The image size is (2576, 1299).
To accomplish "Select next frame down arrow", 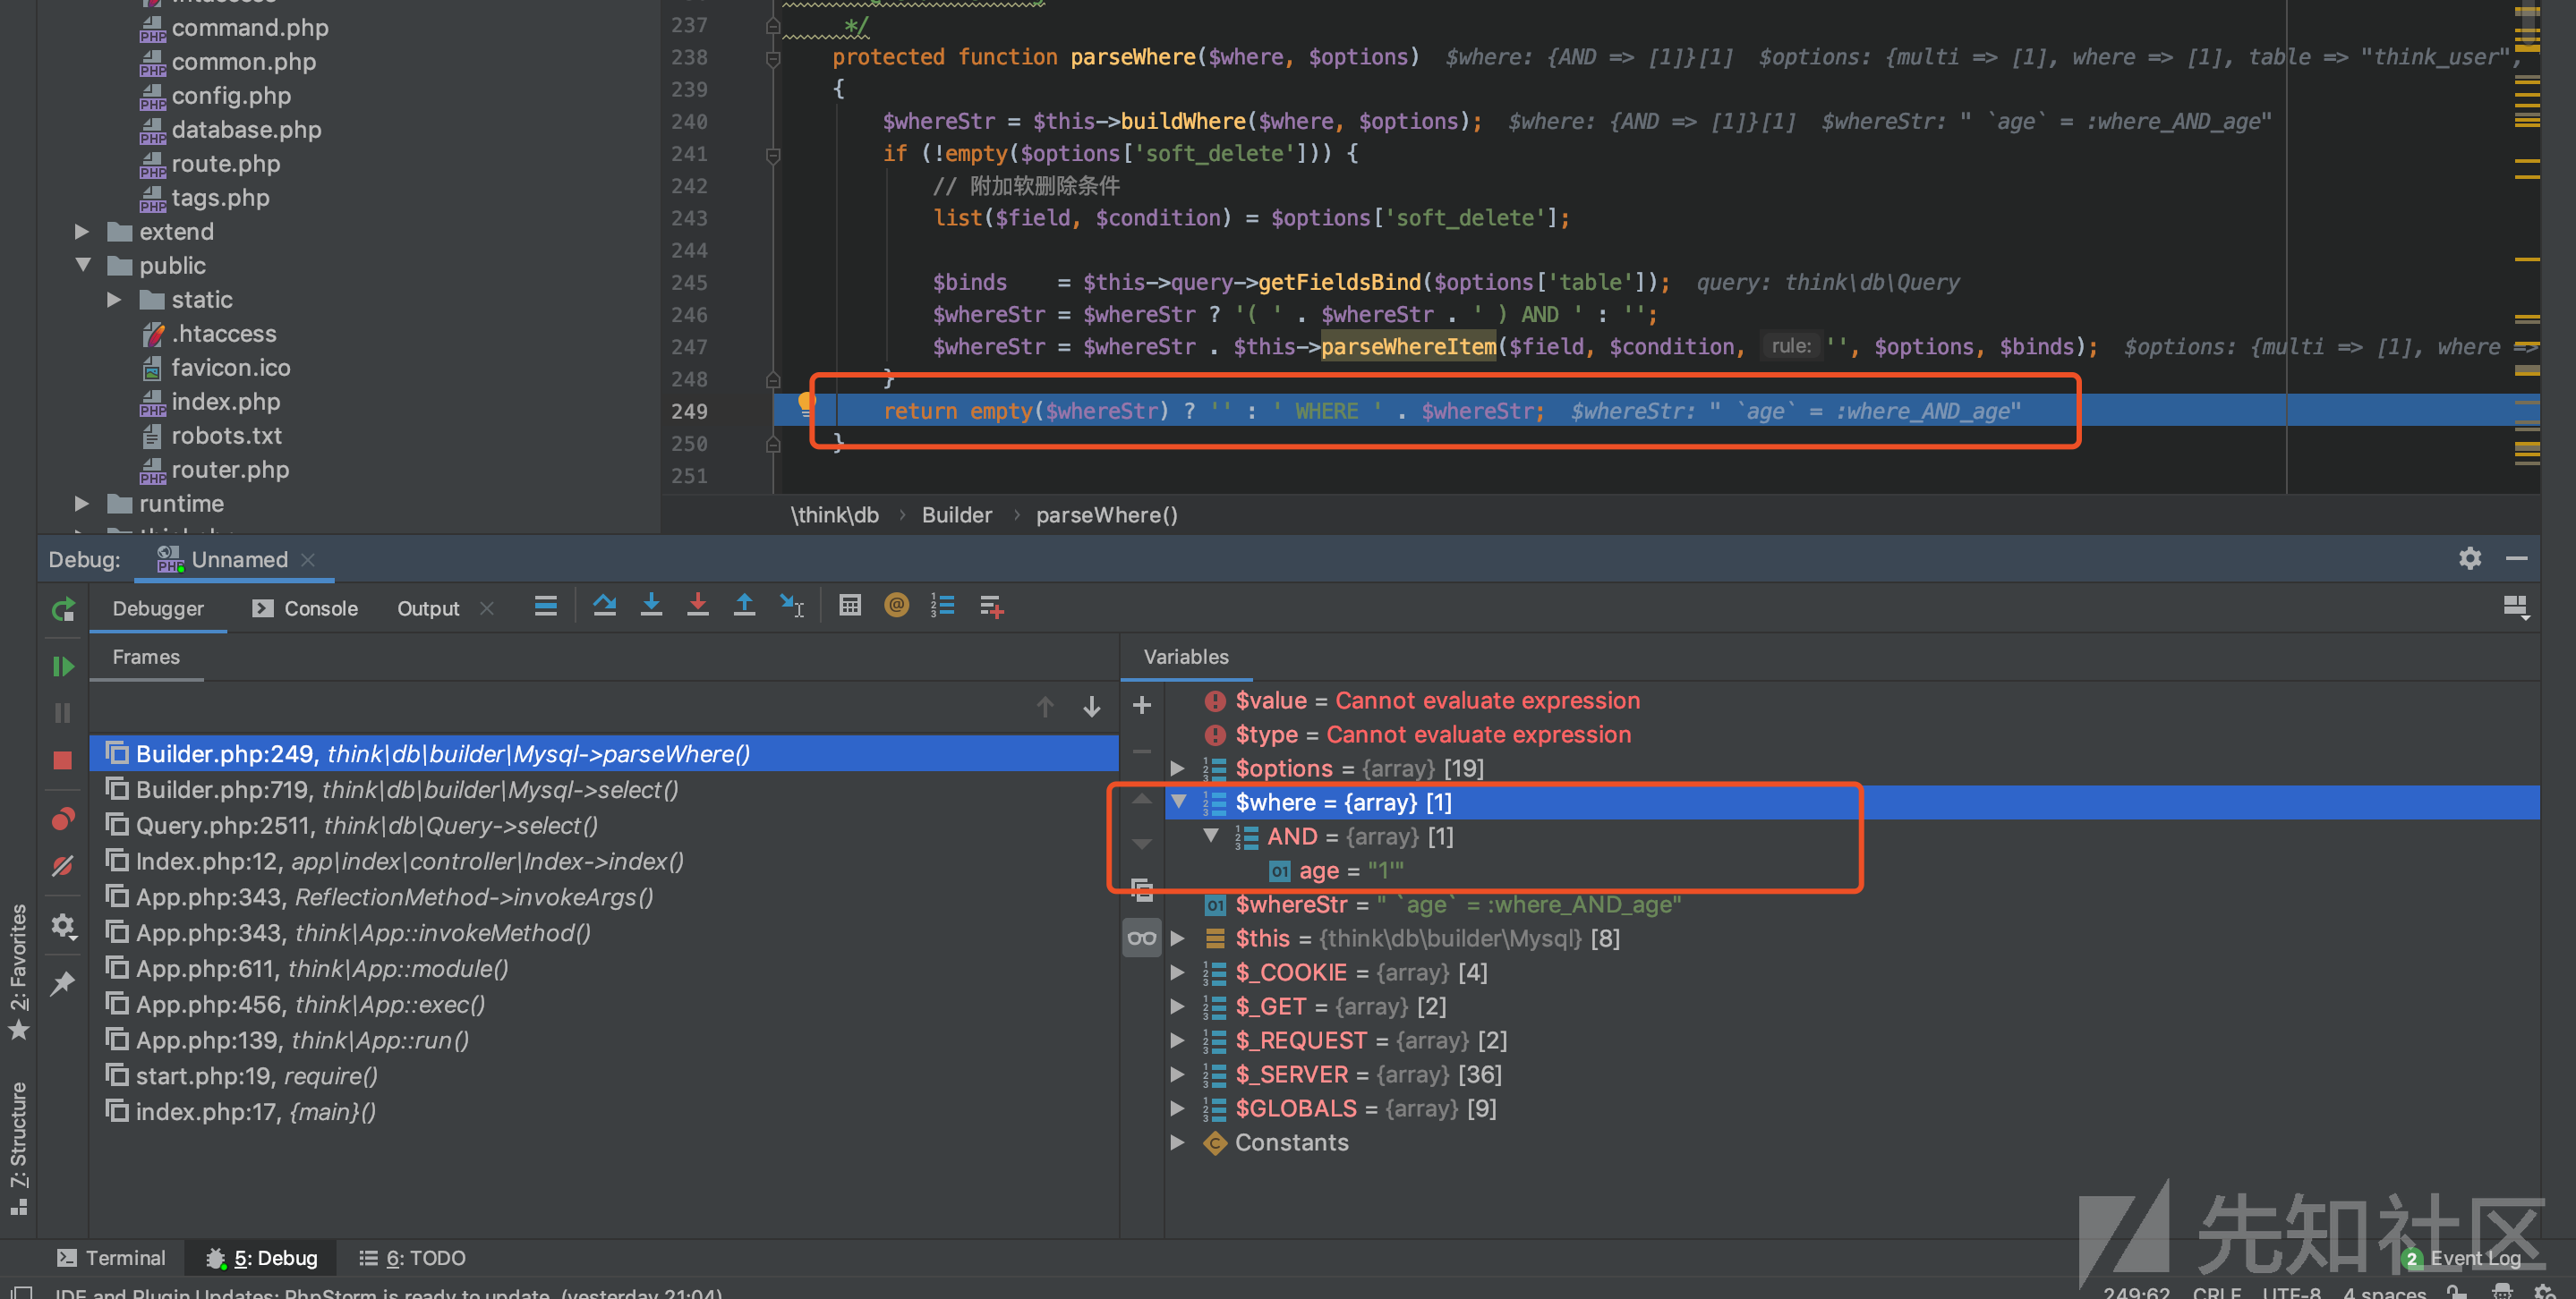I will [x=1092, y=708].
